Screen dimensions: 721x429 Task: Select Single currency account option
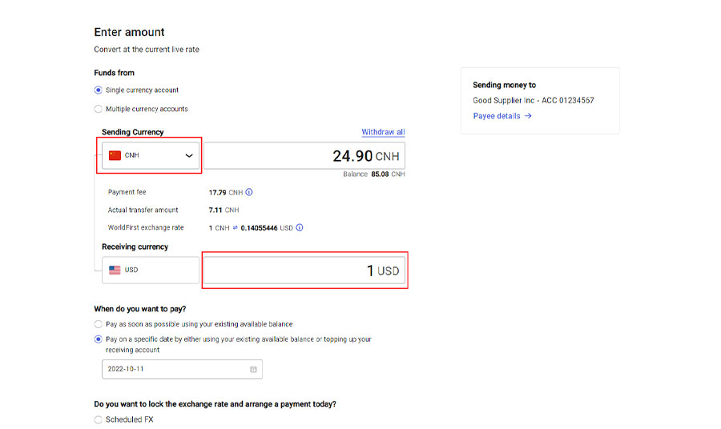[x=99, y=90]
